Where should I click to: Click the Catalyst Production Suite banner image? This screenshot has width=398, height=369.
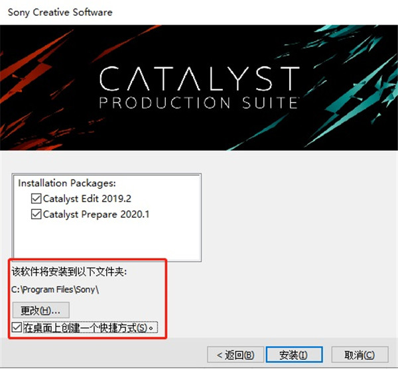199,87
